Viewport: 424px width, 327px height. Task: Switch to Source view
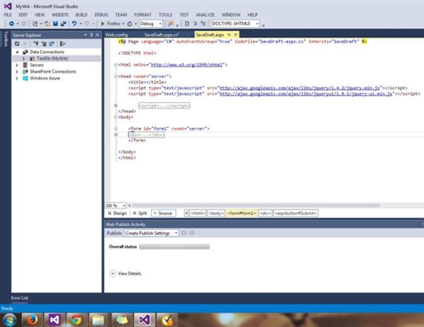(x=163, y=213)
